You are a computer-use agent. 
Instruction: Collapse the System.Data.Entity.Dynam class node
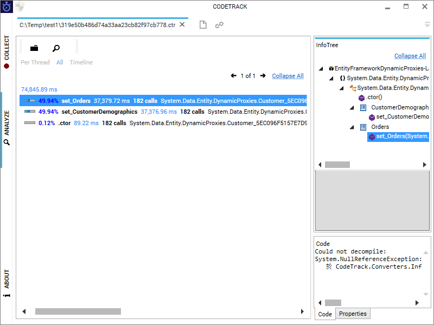(x=342, y=88)
